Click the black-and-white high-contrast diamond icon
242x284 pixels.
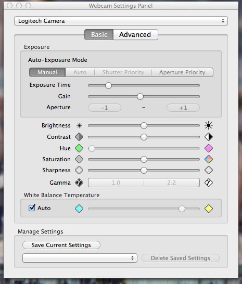click(x=209, y=137)
